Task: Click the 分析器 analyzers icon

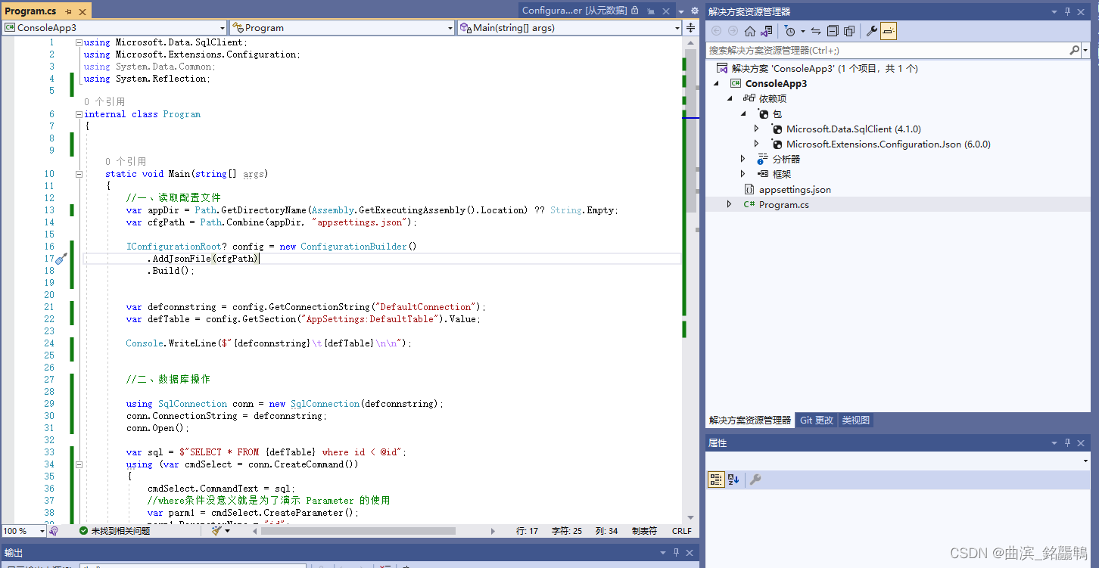Action: 763,159
